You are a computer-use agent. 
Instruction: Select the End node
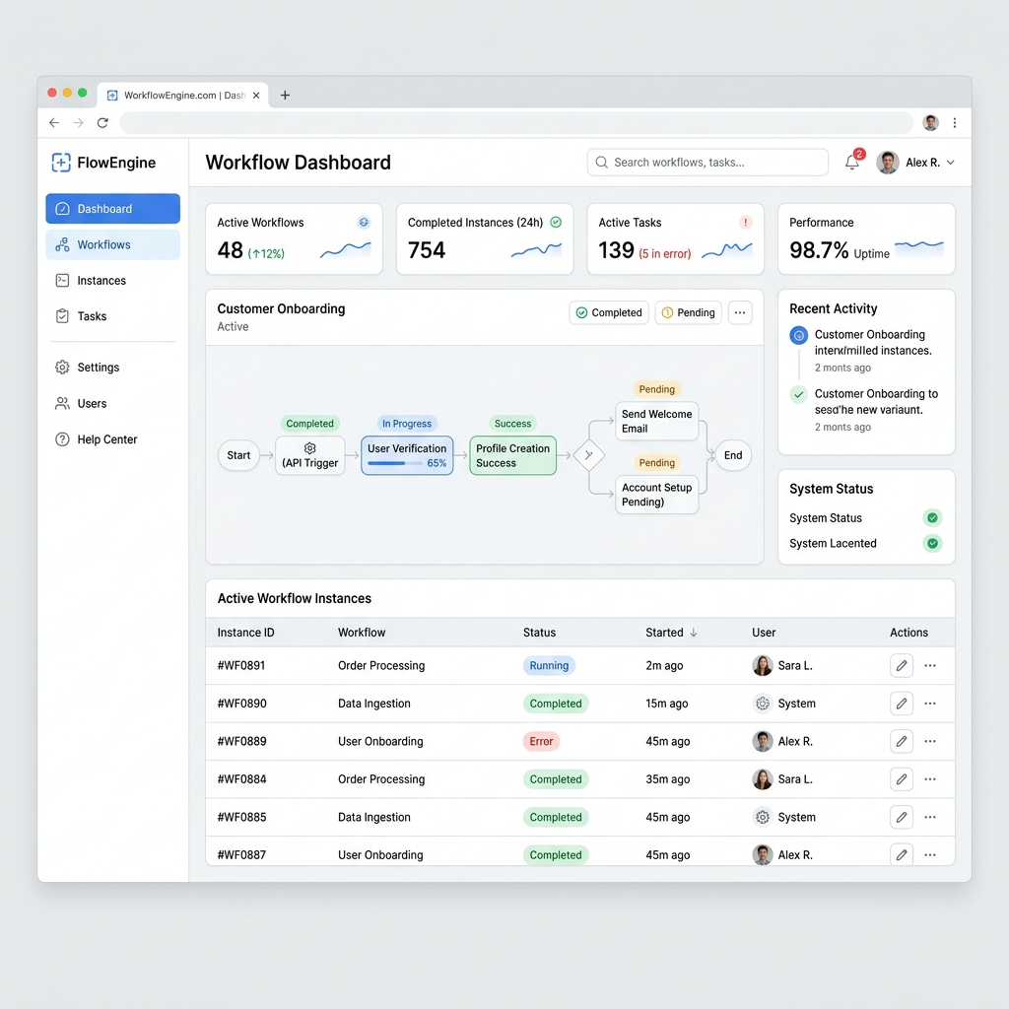(x=733, y=455)
